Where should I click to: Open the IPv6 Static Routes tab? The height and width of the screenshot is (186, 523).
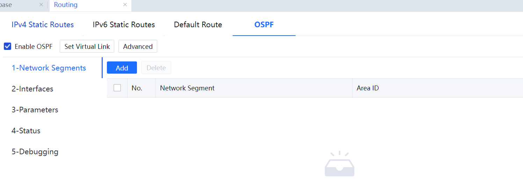click(x=124, y=25)
